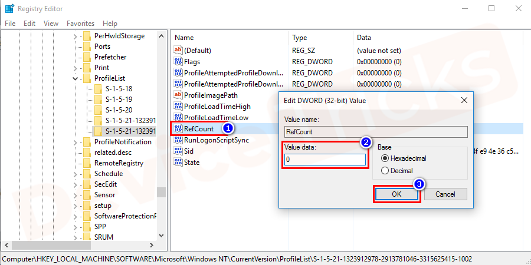Click REG_SZ type of the (Default) row

pyautogui.click(x=303, y=51)
